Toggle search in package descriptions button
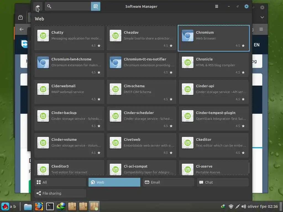 click(95, 7)
